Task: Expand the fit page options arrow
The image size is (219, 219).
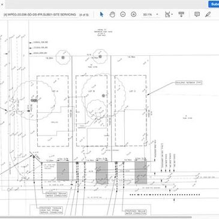Action: tap(172, 14)
